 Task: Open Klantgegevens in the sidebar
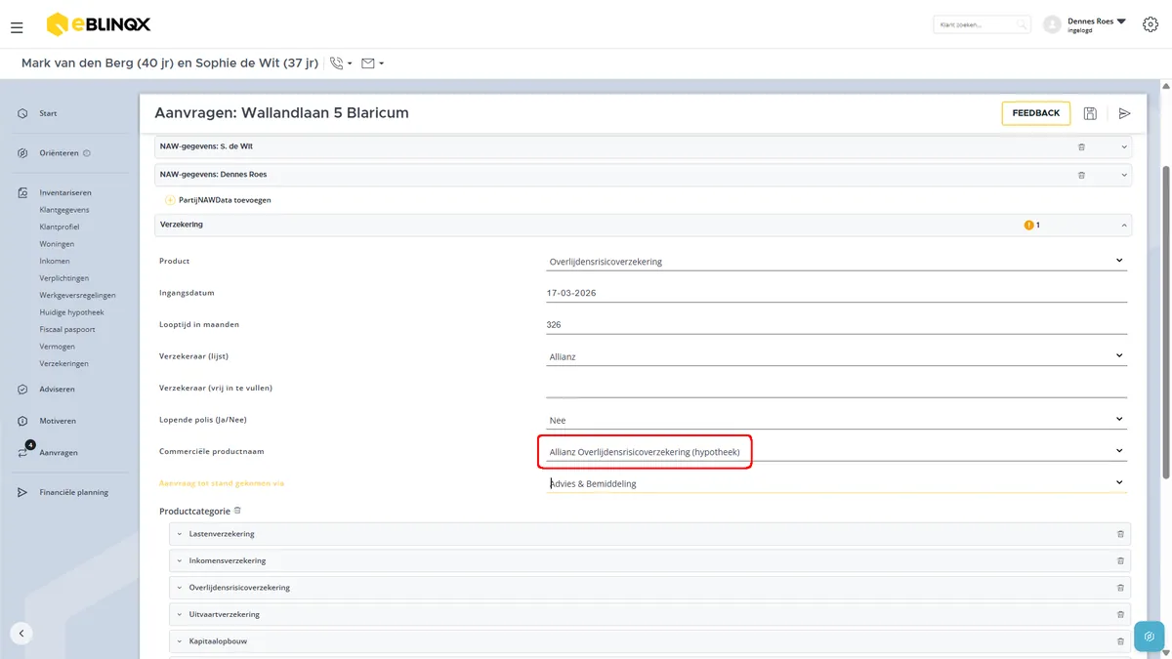[64, 210]
